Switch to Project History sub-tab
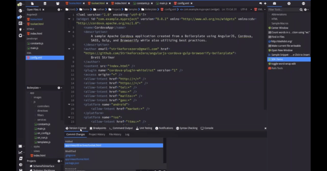Screen dimensions: 327x171 click(97, 134)
